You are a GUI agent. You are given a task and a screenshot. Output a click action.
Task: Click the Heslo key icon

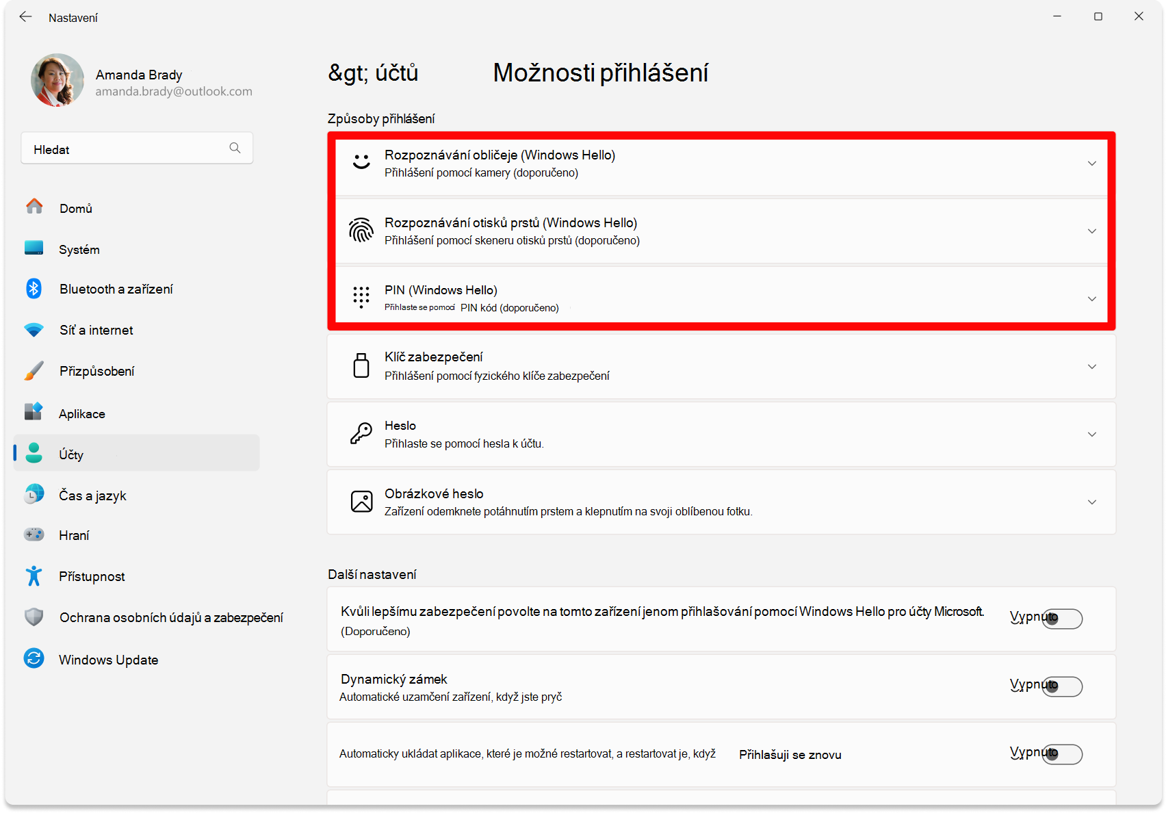(x=361, y=433)
